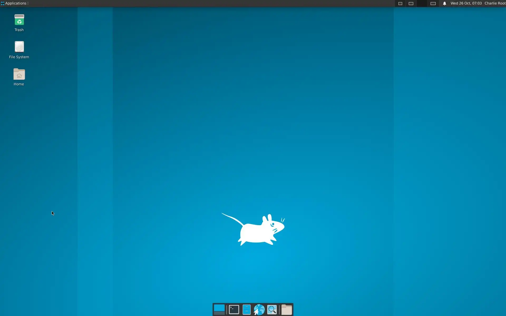Open the file manager cabinet icon
Viewport: 506px width, 316px height.
pos(246,310)
